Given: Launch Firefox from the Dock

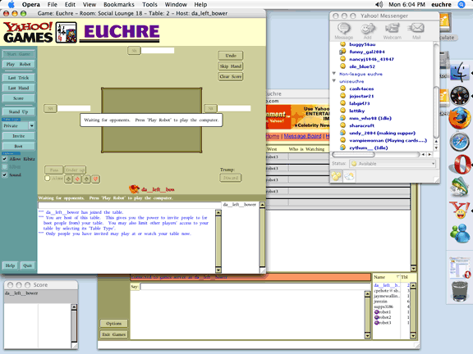Looking at the screenshot, I should coord(460,119).
